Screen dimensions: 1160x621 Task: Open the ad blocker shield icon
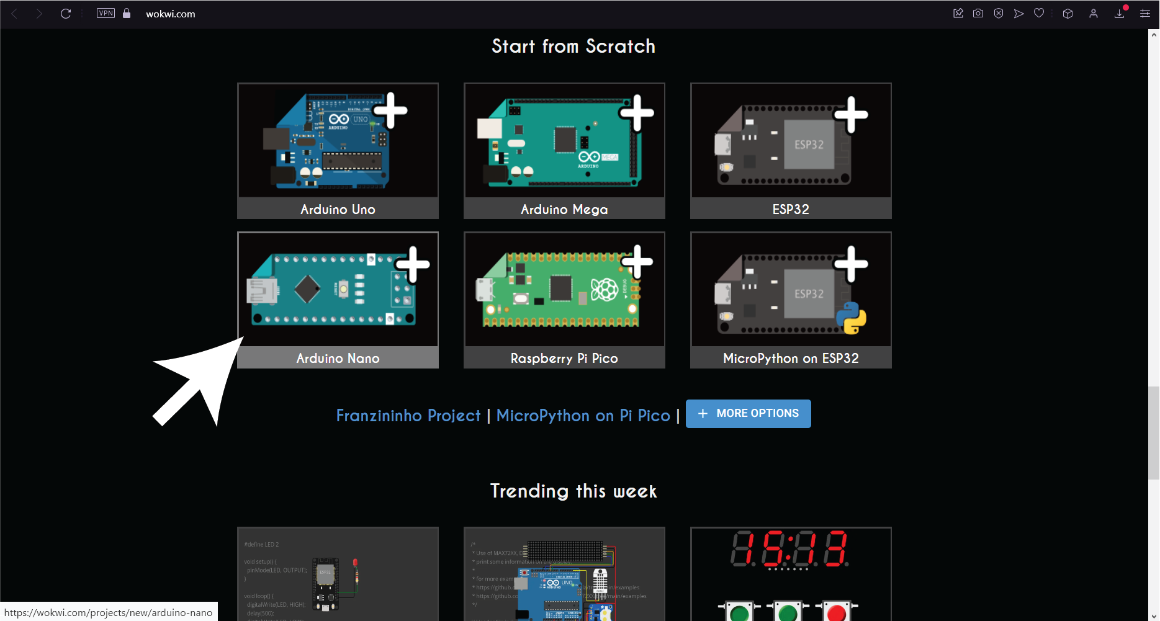click(999, 13)
